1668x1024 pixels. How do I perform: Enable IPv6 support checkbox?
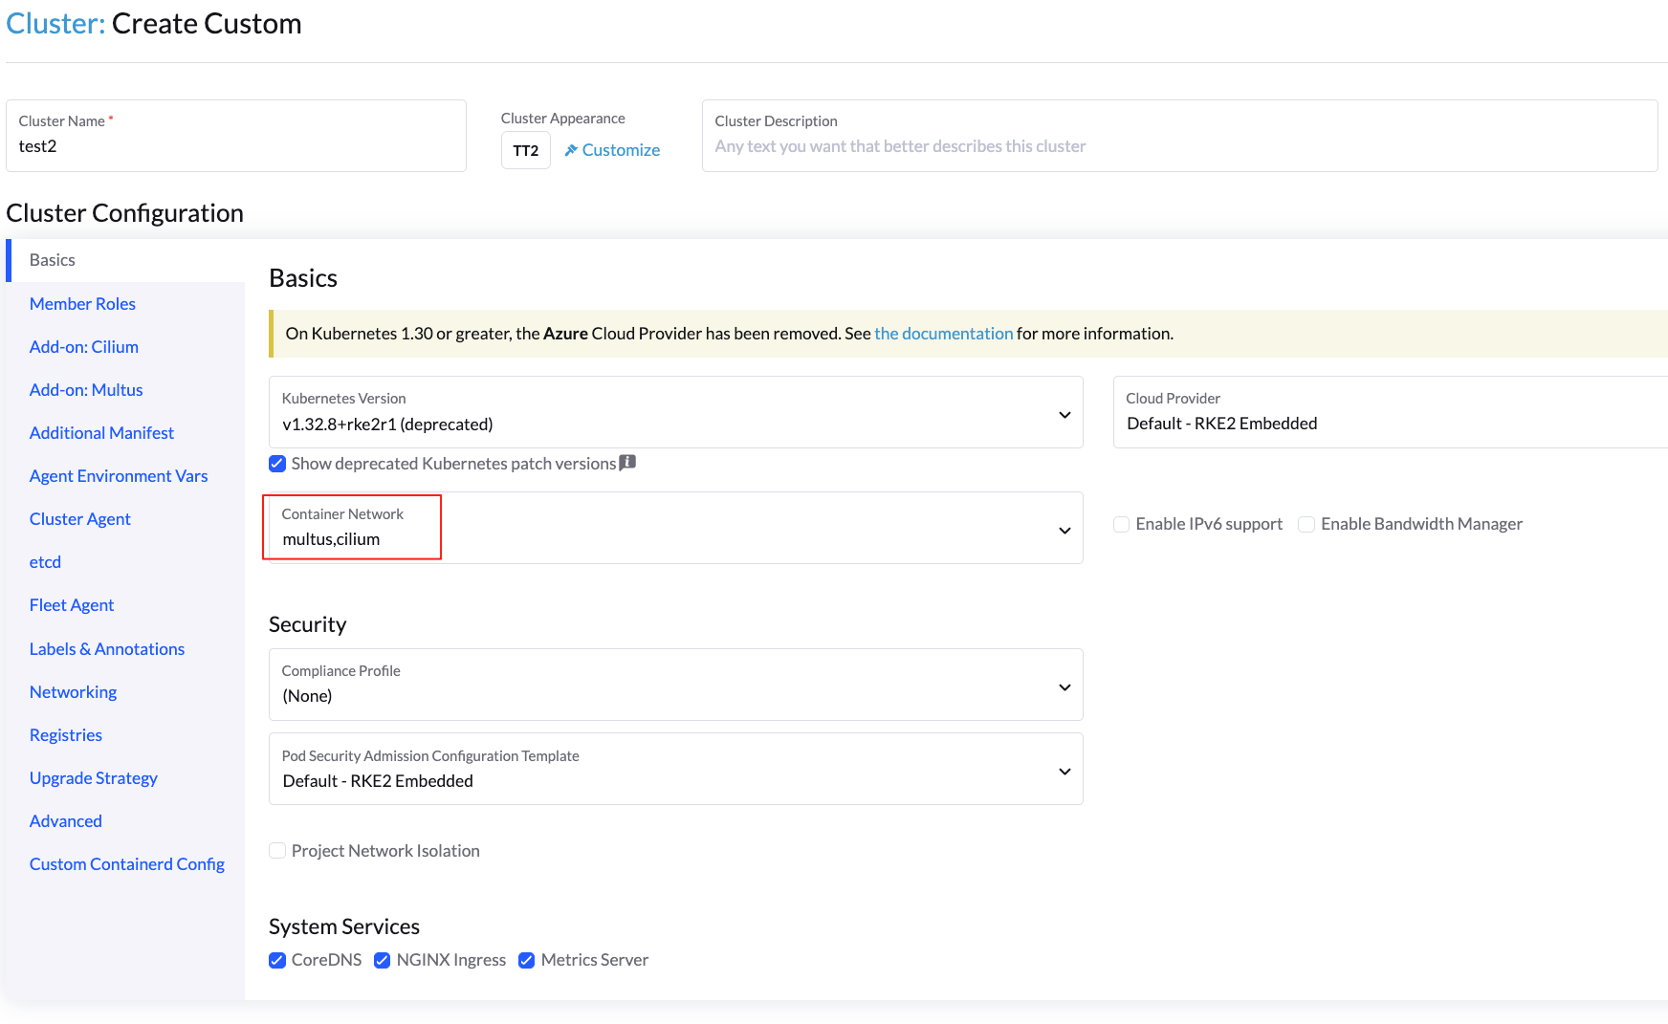pos(1122,524)
